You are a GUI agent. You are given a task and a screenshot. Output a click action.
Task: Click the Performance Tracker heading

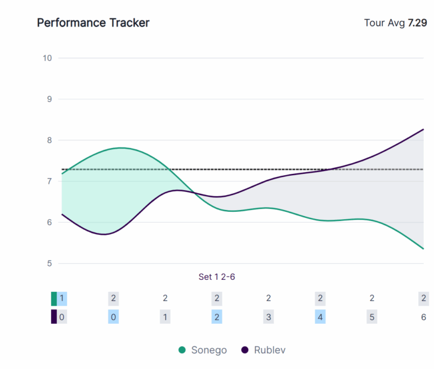[93, 23]
